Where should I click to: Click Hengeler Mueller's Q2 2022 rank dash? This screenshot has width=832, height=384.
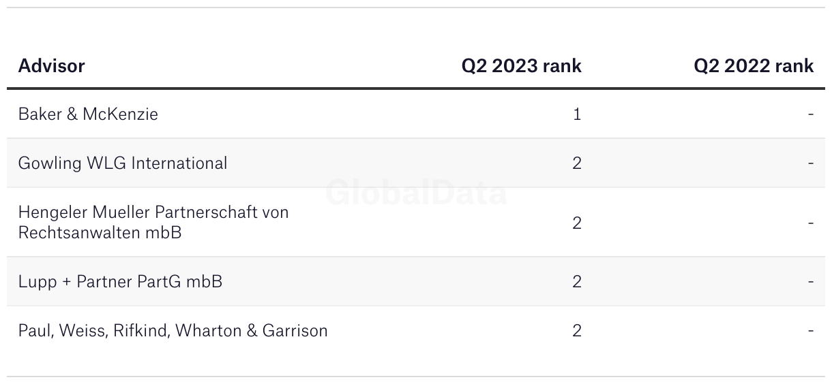pyautogui.click(x=810, y=223)
